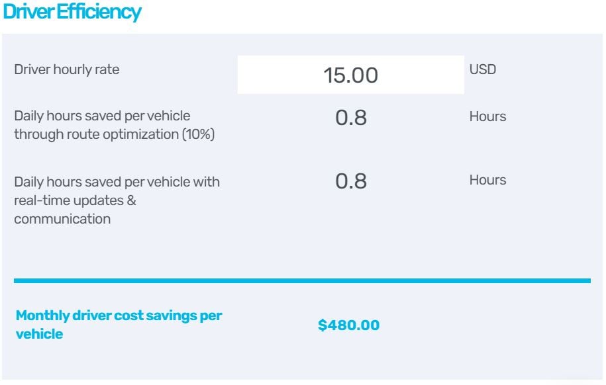Click the Driver Efficiency section heading
606x385 pixels.
click(x=73, y=12)
